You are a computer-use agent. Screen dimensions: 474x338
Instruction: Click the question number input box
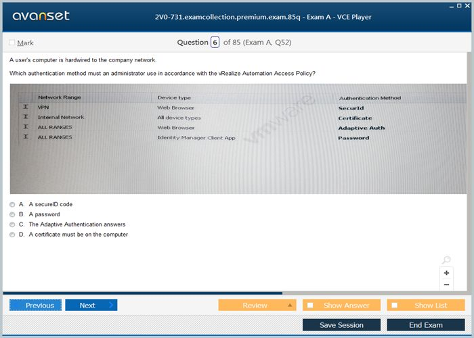coord(215,43)
